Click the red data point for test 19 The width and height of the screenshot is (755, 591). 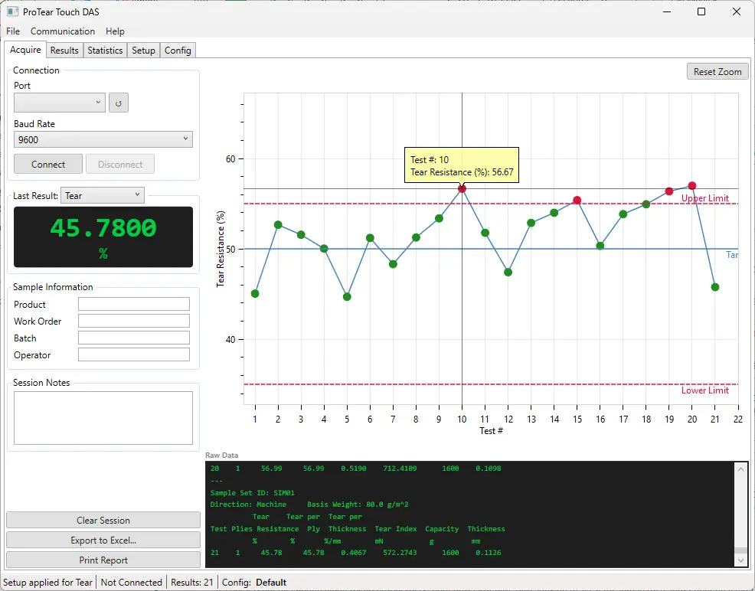point(668,191)
